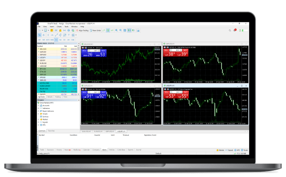Click Market Watch scrollbar down arrow
286x177 pixels.
pos(79,94)
